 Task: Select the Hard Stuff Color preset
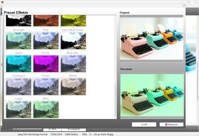(x=73, y=41)
